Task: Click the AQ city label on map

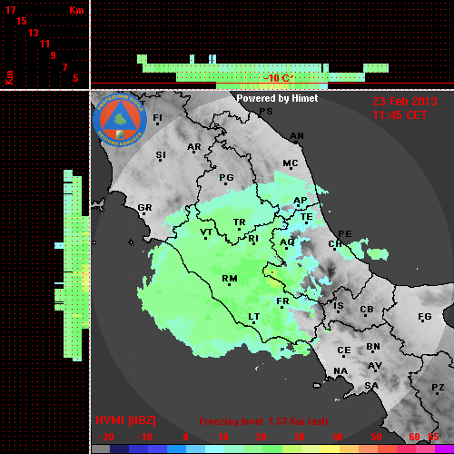Action: 287,242
